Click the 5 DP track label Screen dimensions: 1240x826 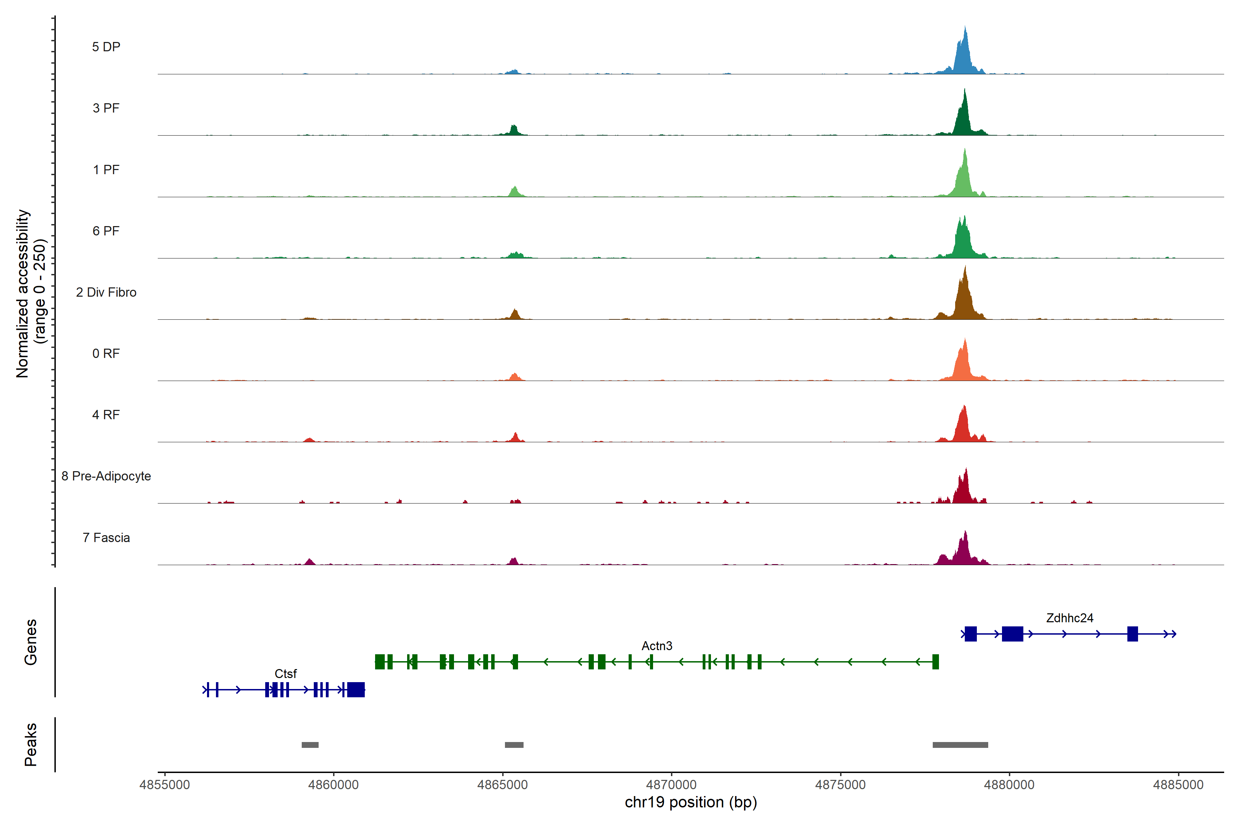(x=106, y=47)
